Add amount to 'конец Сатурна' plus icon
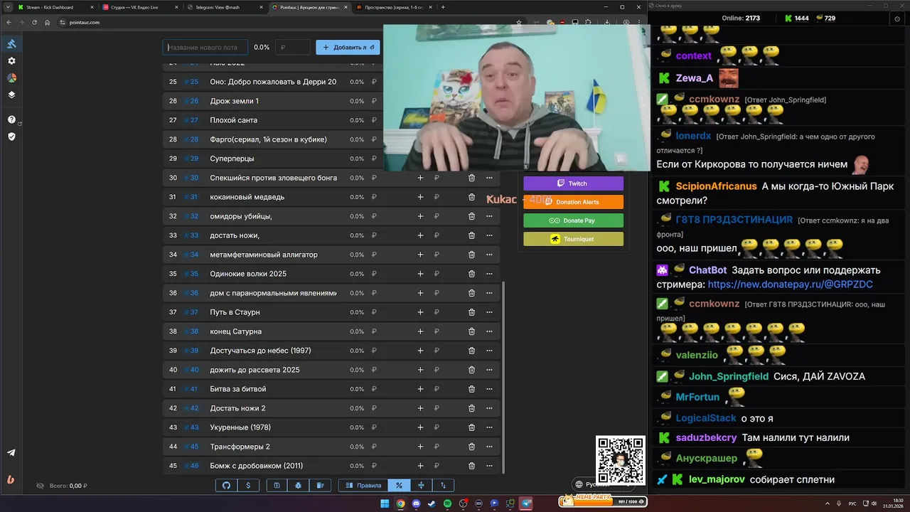 (420, 331)
